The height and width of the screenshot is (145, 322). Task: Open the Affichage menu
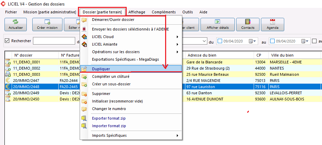point(137,12)
